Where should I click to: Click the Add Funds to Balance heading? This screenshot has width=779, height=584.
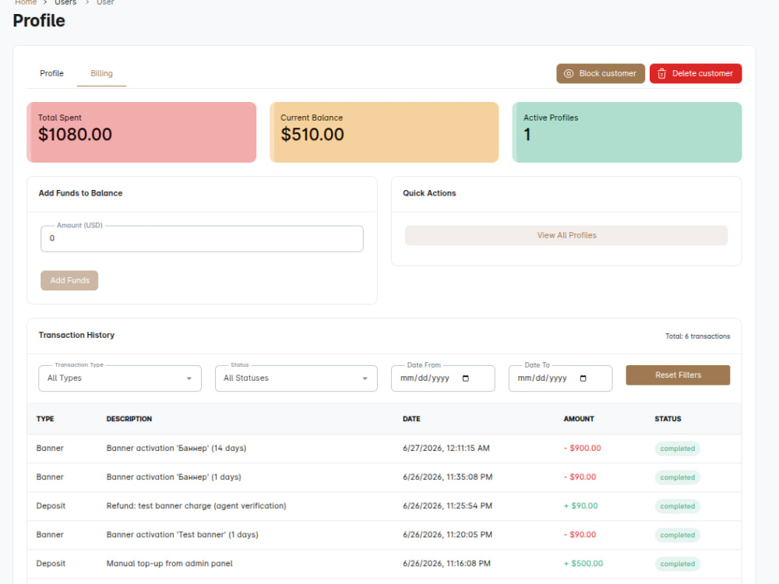pyautogui.click(x=80, y=193)
